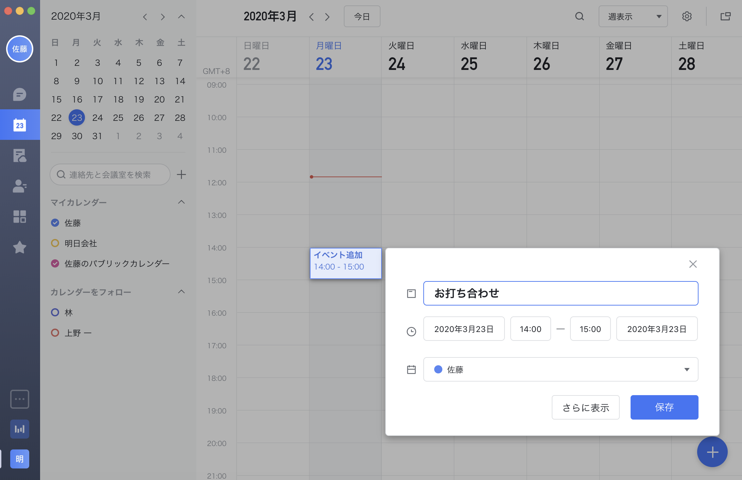Viewport: 742px width, 480px height.
Task: Click the calendar search magnifier icon
Action: (579, 16)
